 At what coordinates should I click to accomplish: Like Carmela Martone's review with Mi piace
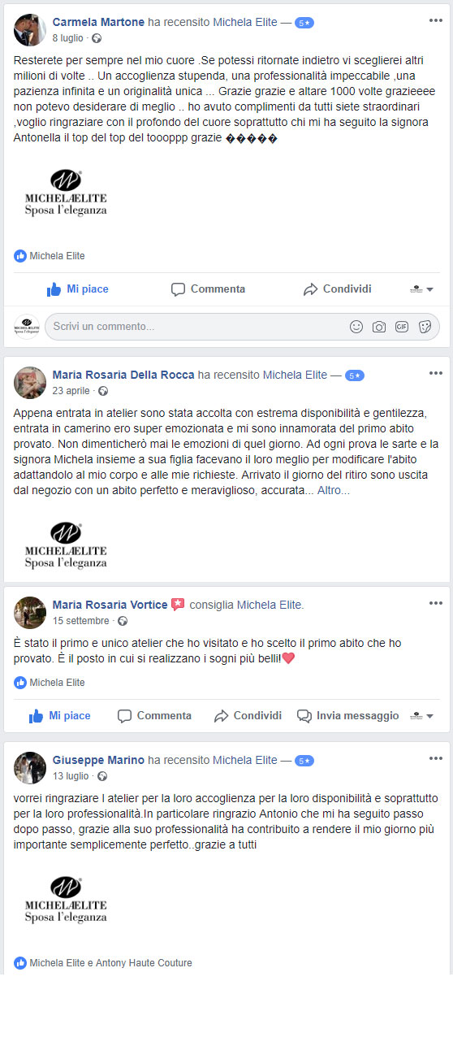coord(78,289)
